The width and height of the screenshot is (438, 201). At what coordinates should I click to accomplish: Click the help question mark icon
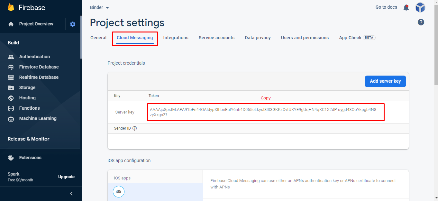tap(421, 22)
